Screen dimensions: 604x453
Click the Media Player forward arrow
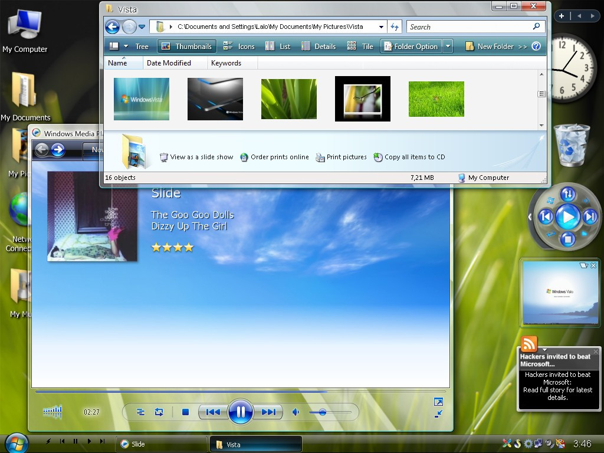[x=58, y=149]
